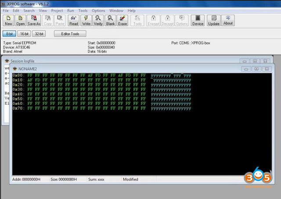
Task: Open a file with the Open icon
Action: [x=21, y=21]
